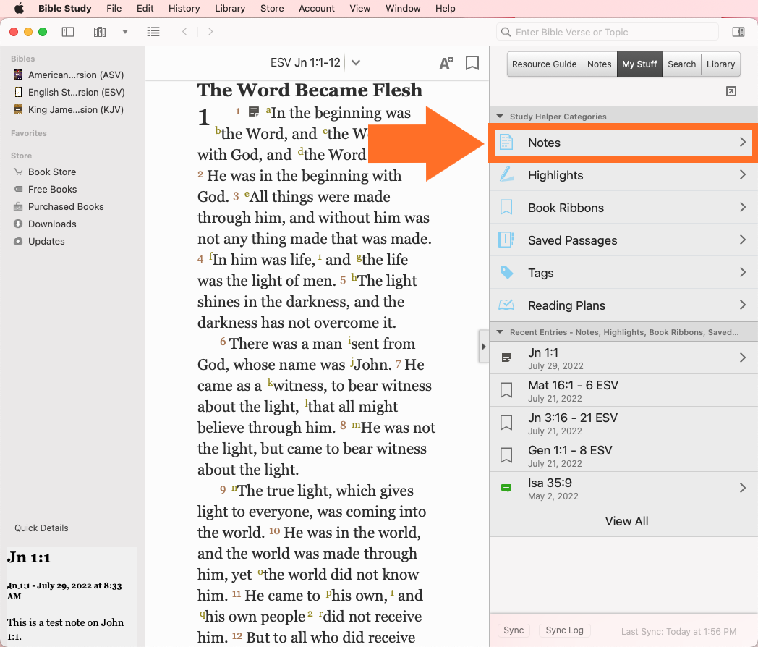This screenshot has height=647, width=758.
Task: Open the Library menu in menu bar
Action: (229, 9)
